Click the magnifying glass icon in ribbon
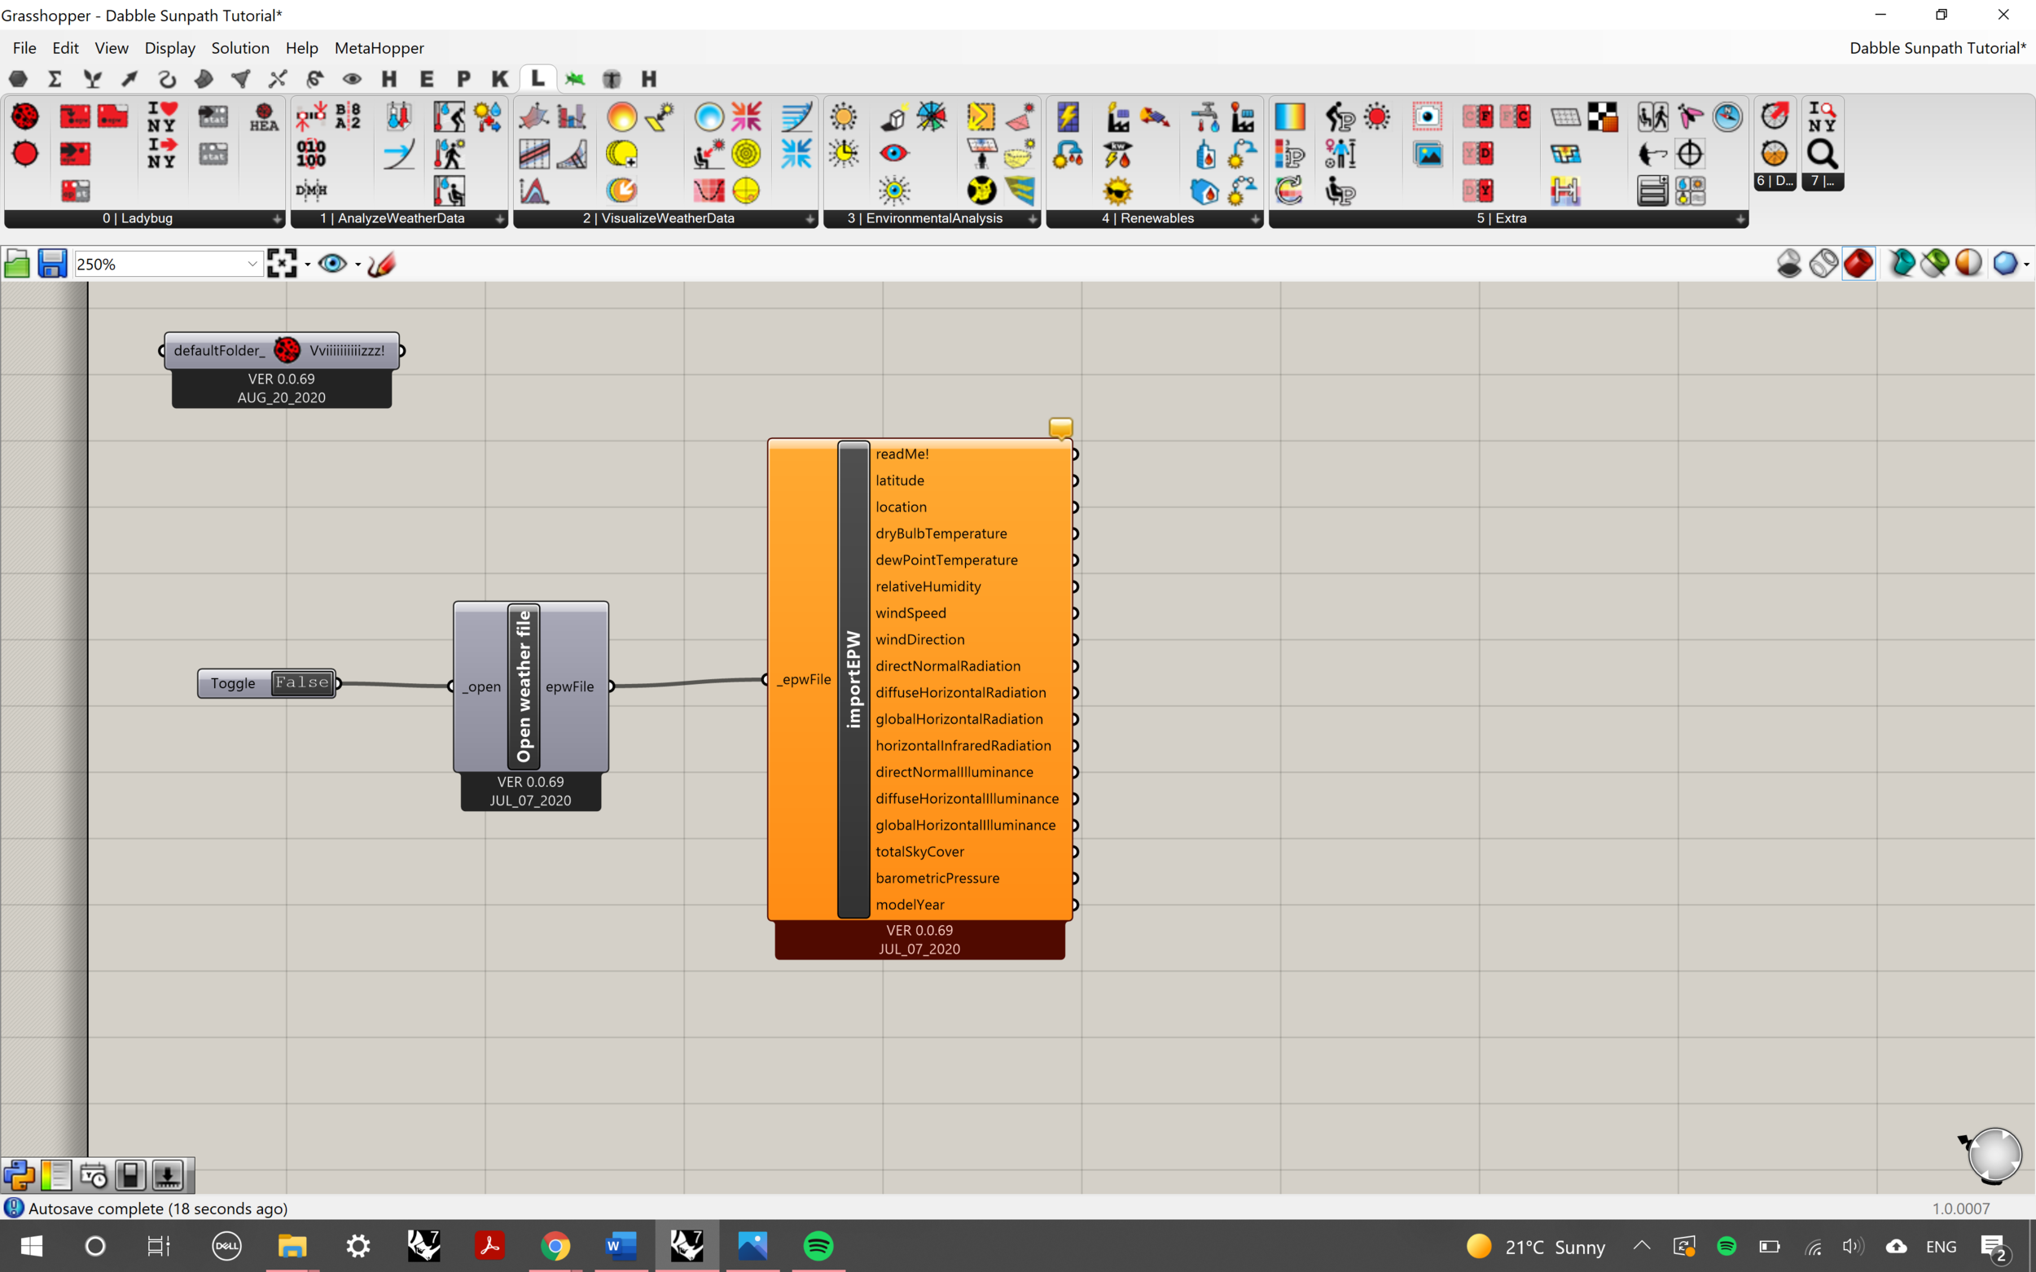The image size is (2036, 1272). [x=1822, y=154]
